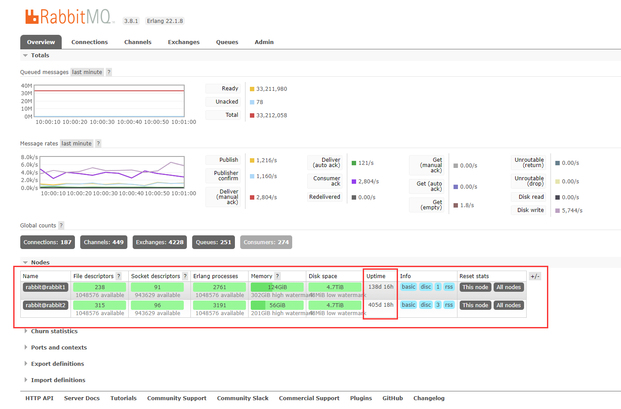Open Changelog footer link

pyautogui.click(x=429, y=398)
